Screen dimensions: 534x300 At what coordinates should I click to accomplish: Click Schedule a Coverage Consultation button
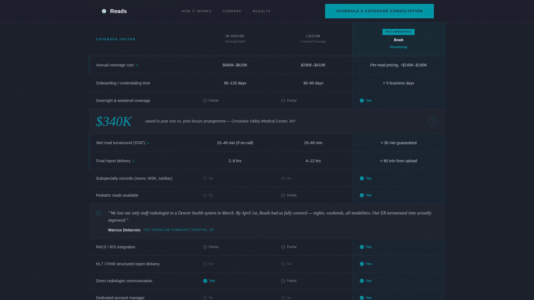tap(379, 11)
